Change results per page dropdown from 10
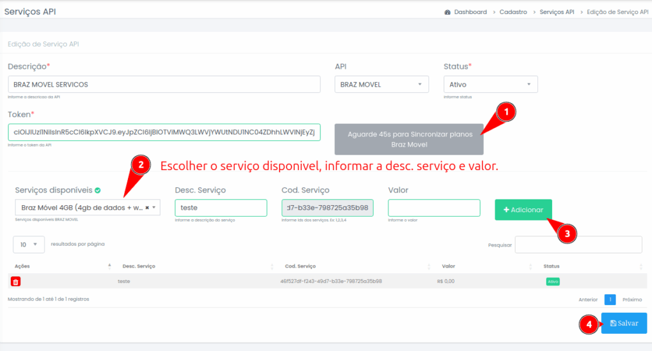Image resolution: width=652 pixels, height=351 pixels. [x=29, y=245]
